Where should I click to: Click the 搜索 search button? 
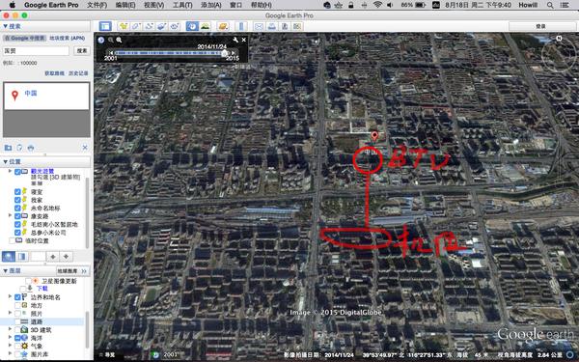(82, 50)
